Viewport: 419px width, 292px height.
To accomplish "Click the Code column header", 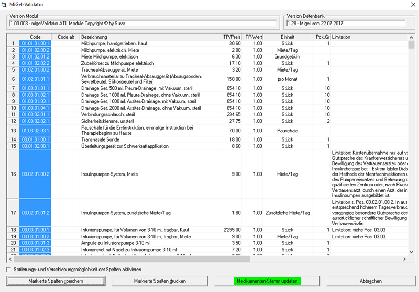I will click(x=35, y=37).
